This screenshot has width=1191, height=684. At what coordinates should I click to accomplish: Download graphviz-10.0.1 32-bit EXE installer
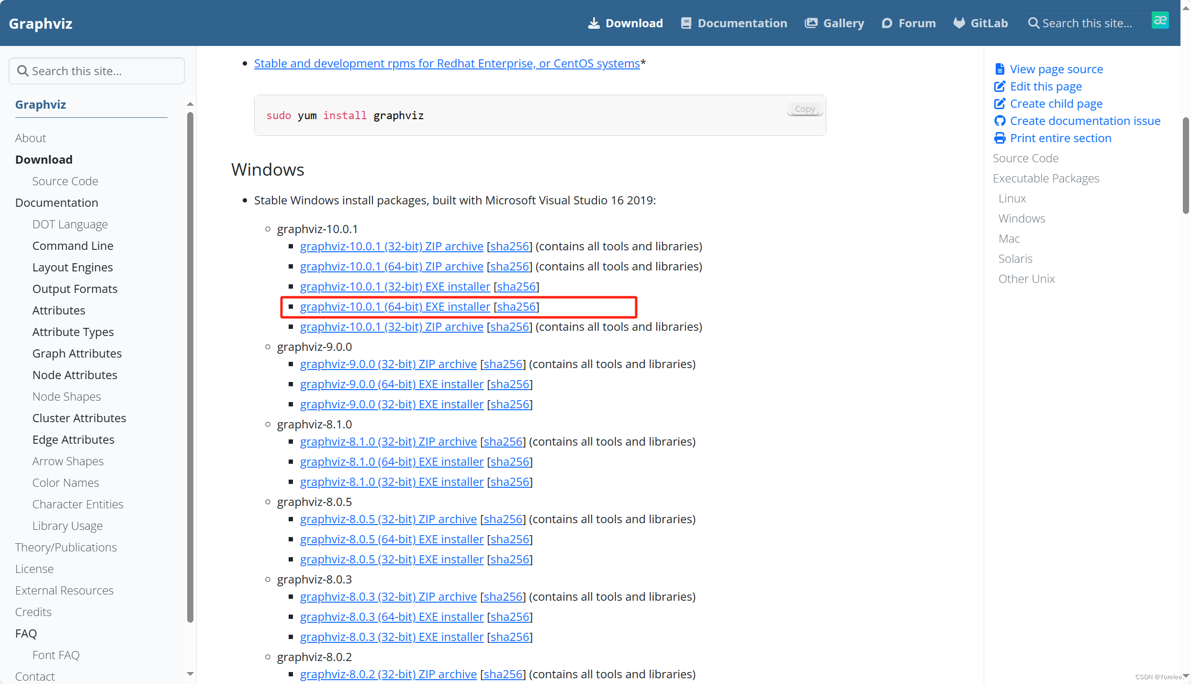point(395,287)
